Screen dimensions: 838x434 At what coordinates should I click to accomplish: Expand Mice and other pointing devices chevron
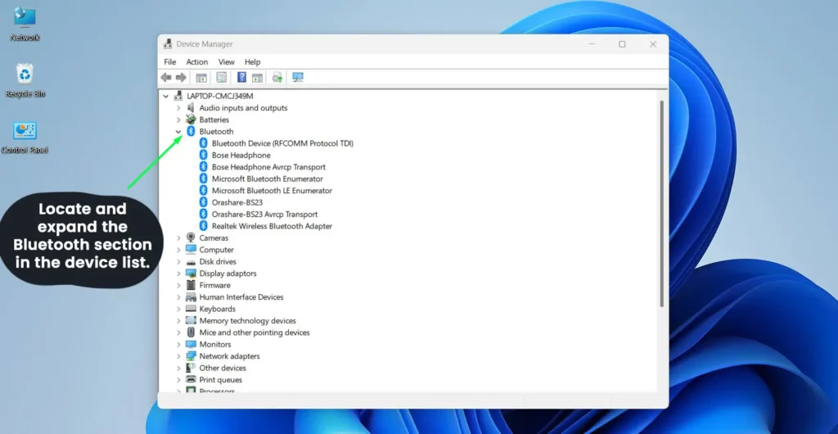178,332
